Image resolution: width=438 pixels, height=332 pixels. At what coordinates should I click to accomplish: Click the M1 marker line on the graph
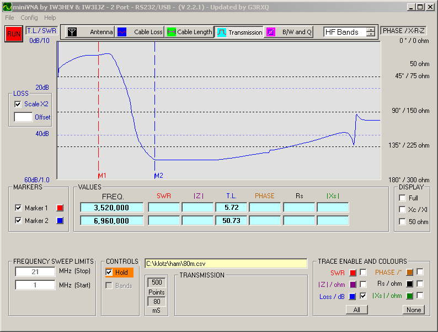click(x=99, y=110)
